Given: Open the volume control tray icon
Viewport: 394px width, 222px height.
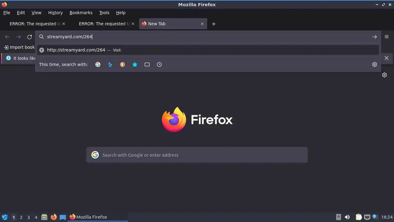Looking at the screenshot, I should click(347, 217).
